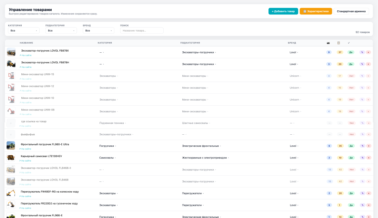Toggle 'Нет' status for LOVOL FLB468-II
Viewport: 378px width, 218px height.
tap(351, 169)
